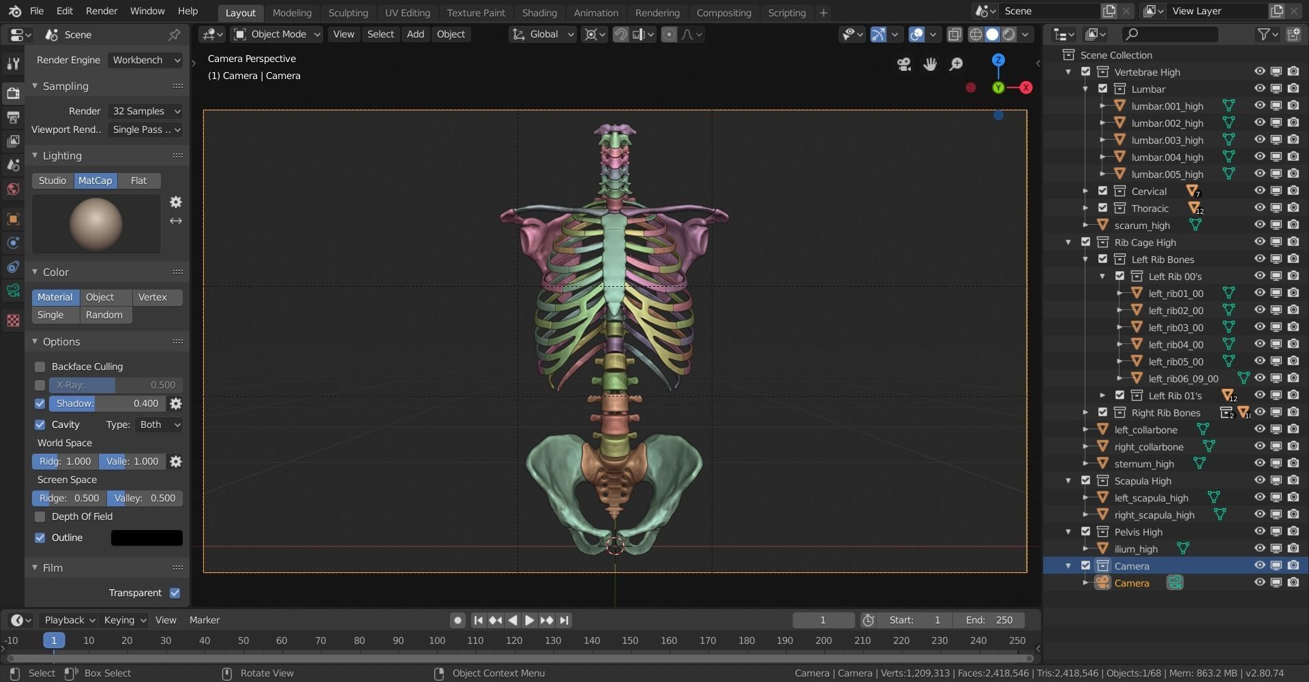Open the Object Constraints properties tab icon

pos(12,266)
